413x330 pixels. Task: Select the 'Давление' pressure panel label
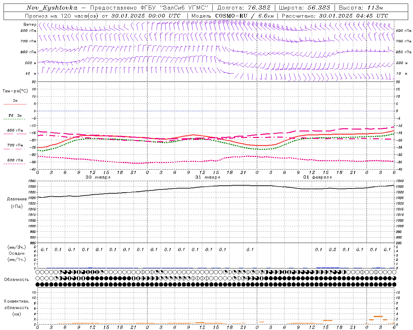(17, 199)
